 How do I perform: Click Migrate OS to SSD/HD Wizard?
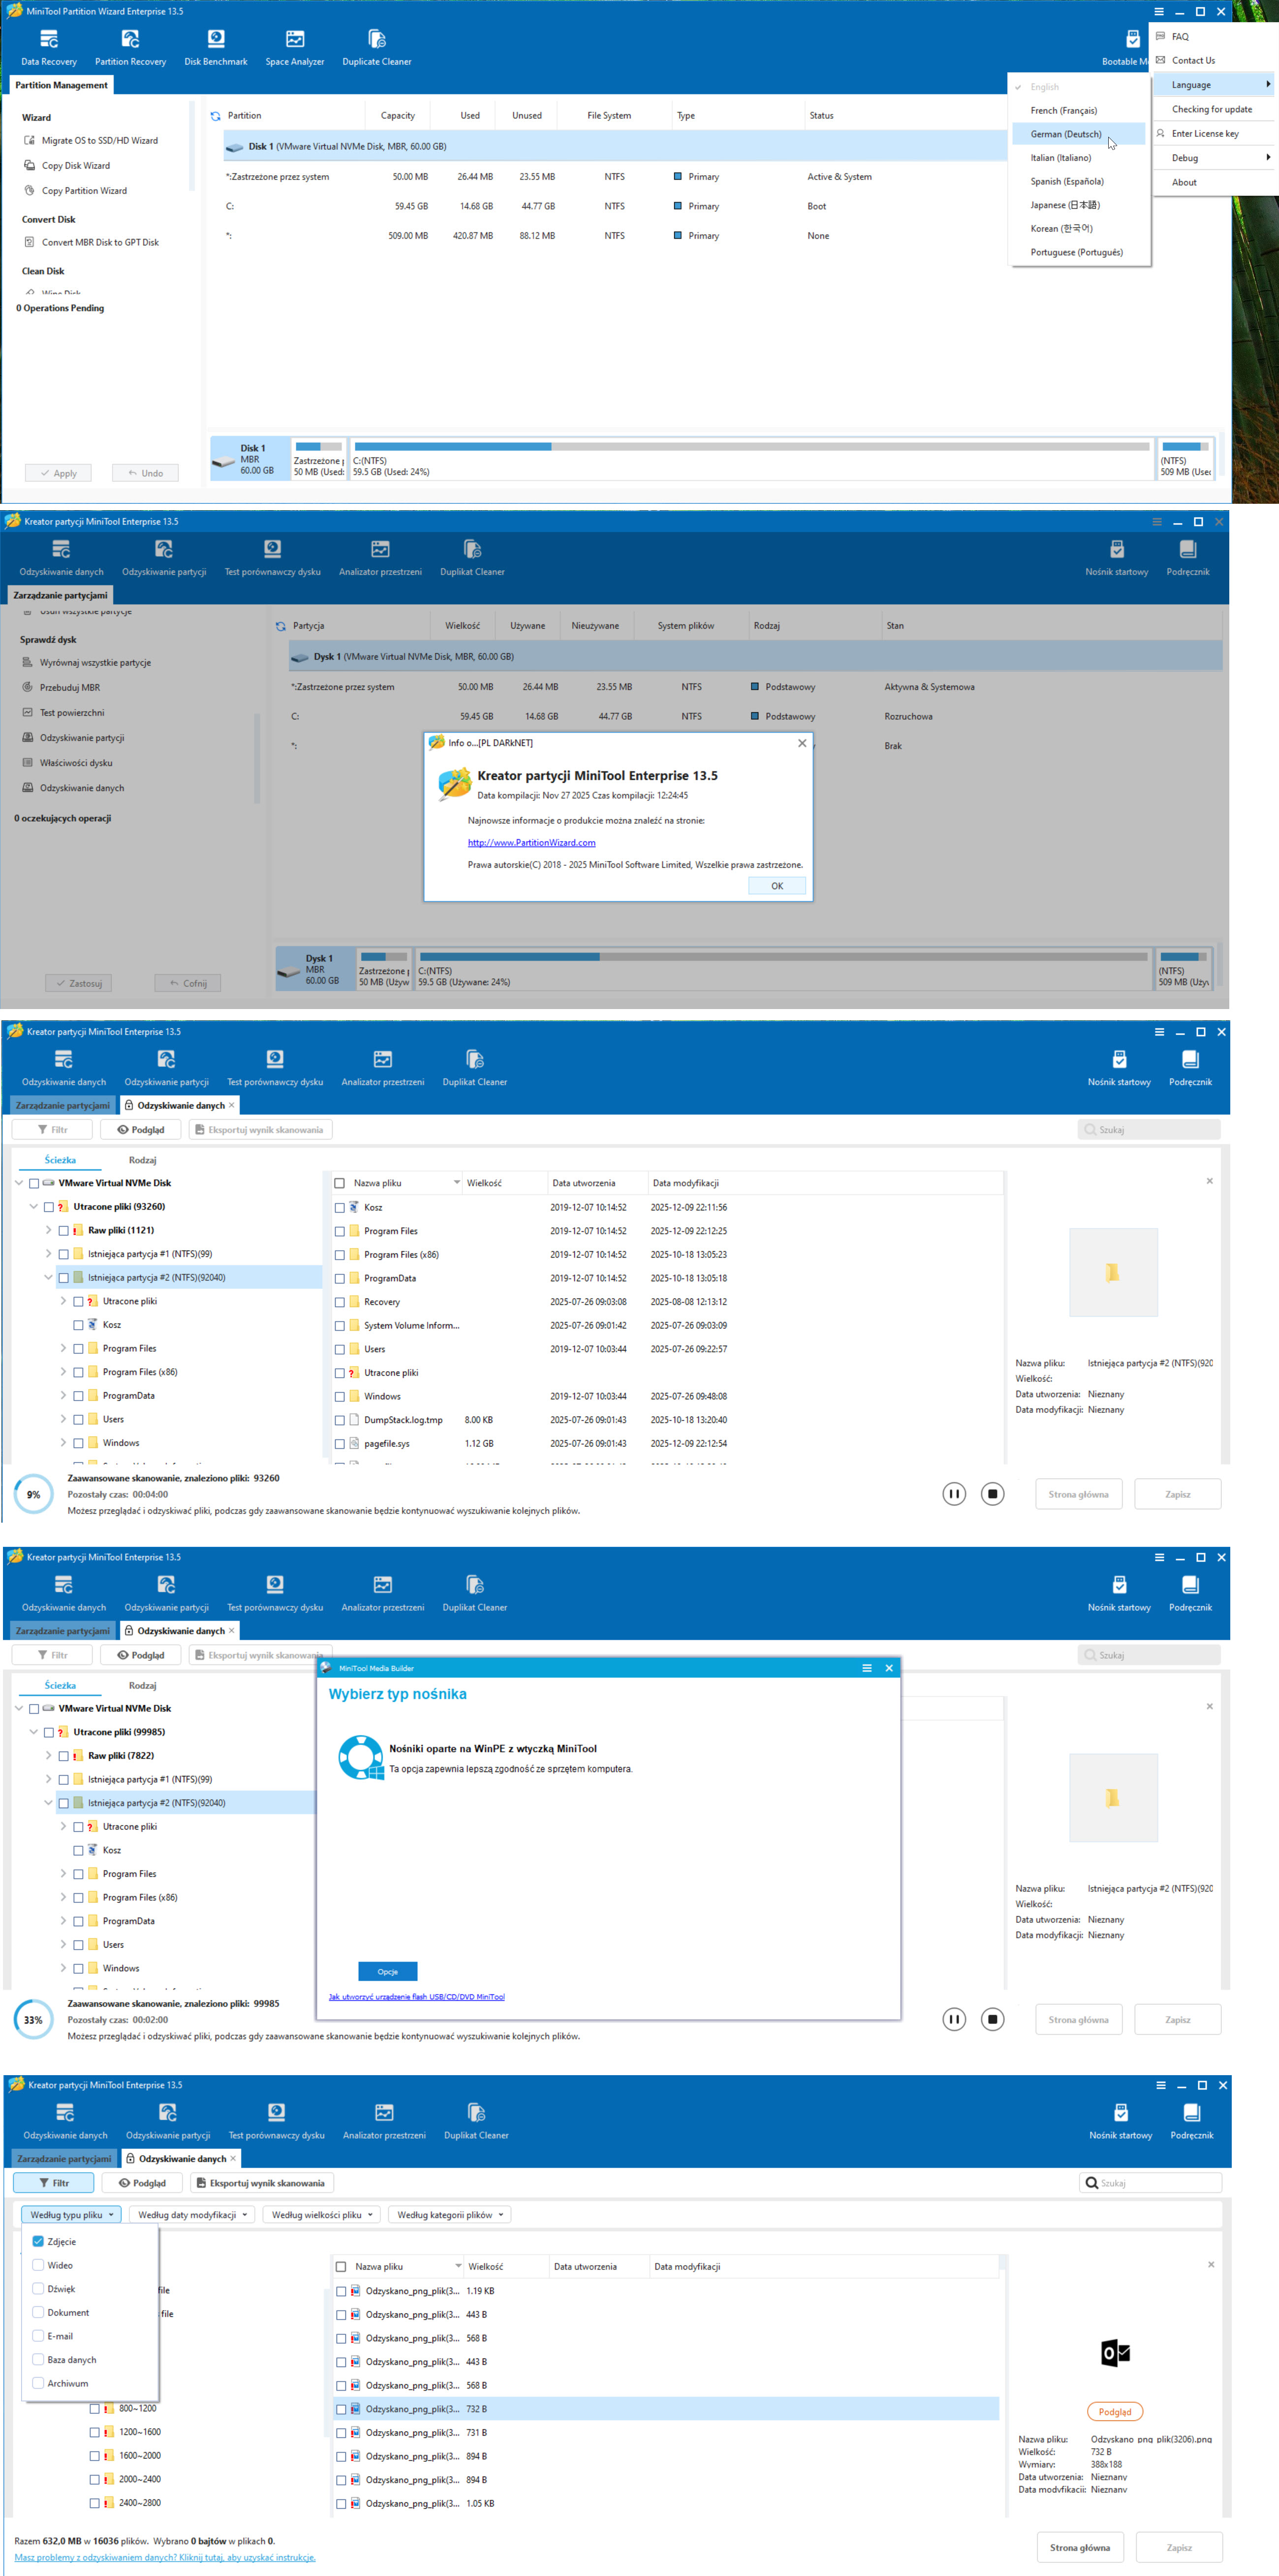tap(99, 141)
